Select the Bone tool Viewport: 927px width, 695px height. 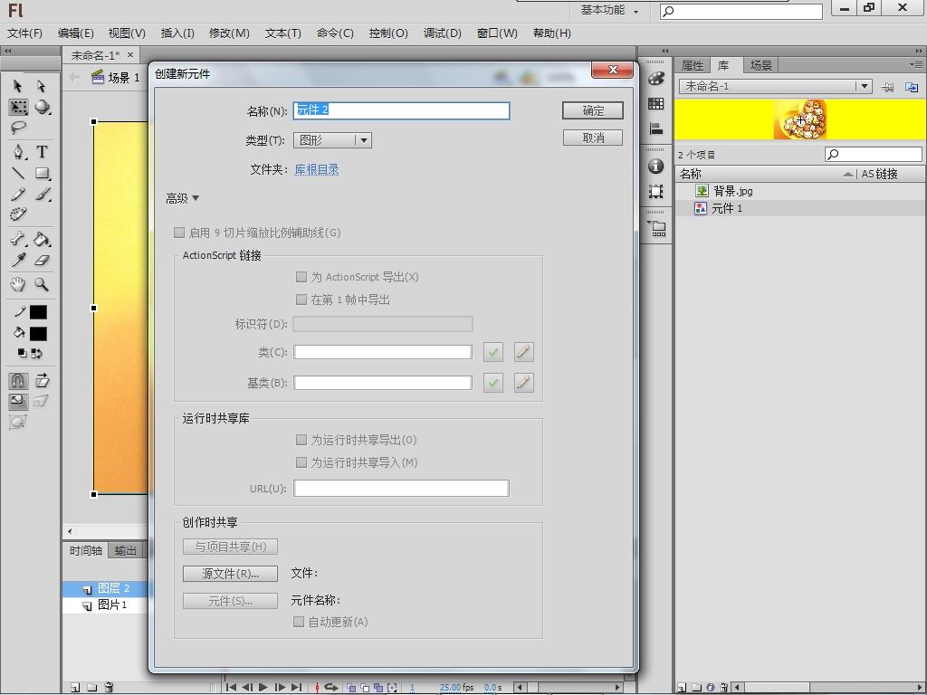click(18, 239)
